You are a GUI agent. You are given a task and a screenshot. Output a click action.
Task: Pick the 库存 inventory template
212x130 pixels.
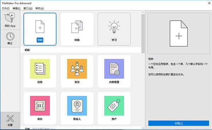coord(40,108)
